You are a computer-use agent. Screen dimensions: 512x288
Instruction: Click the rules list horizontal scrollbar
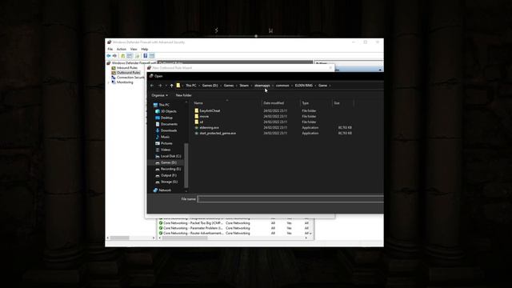[185, 238]
